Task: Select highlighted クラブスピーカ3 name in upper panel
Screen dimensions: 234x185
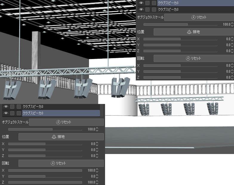Action: pos(168,3)
